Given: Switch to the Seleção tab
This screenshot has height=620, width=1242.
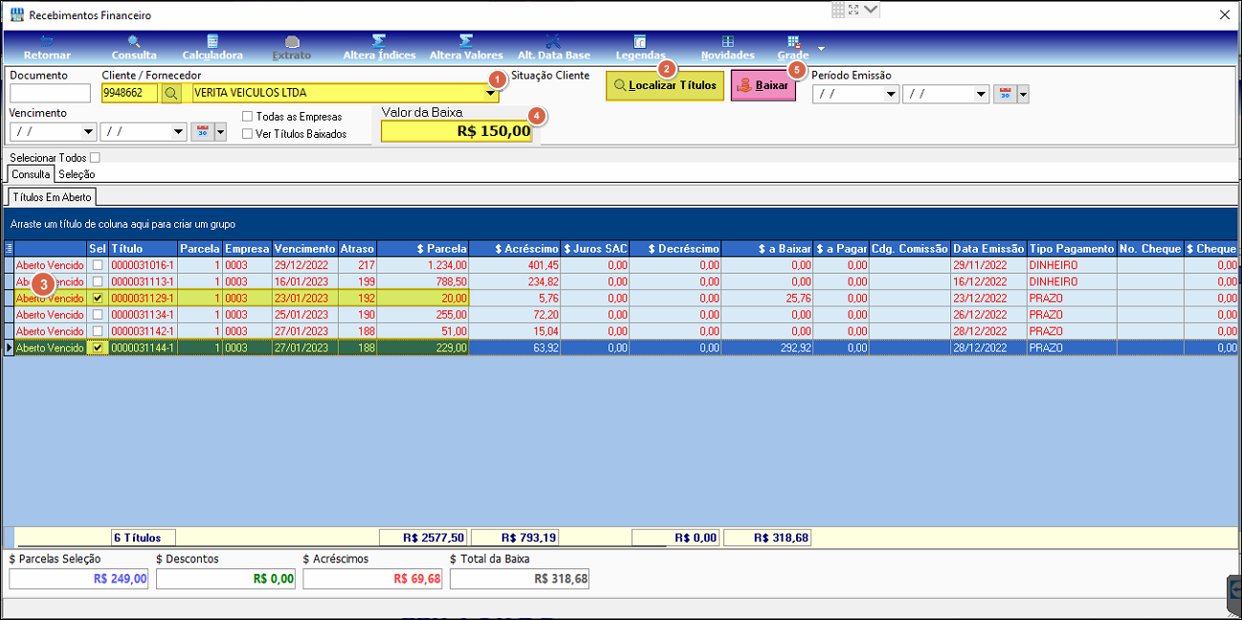Looking at the screenshot, I should 77,174.
